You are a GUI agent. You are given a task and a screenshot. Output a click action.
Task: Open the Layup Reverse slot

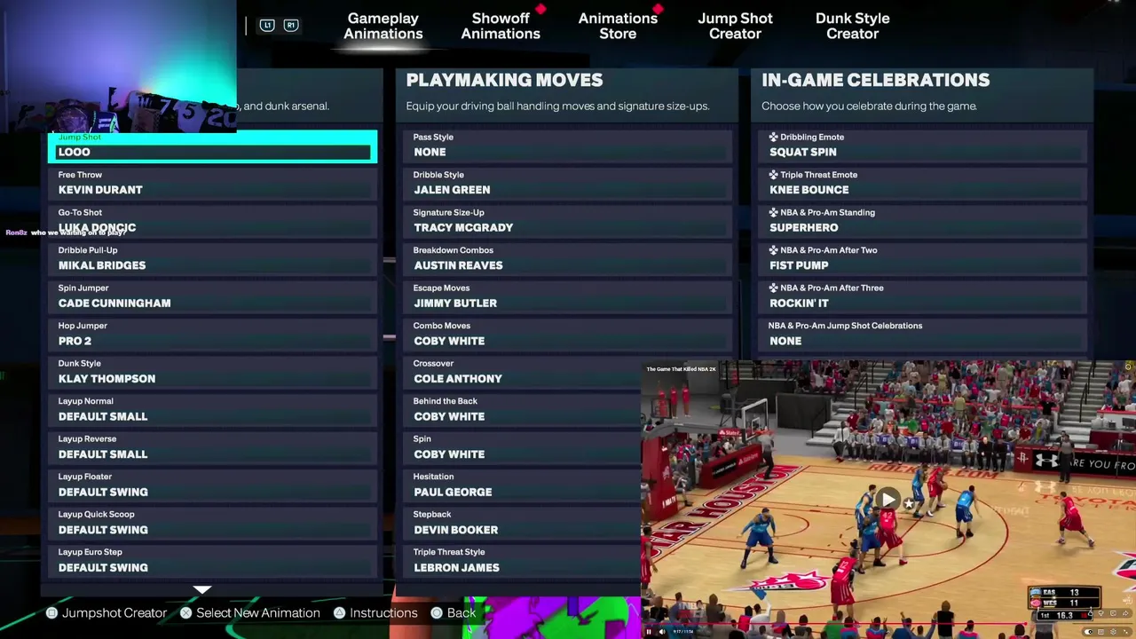(213, 447)
